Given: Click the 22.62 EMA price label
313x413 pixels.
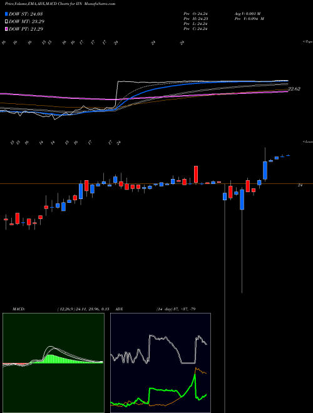Looking at the screenshot, I should 294,89.
